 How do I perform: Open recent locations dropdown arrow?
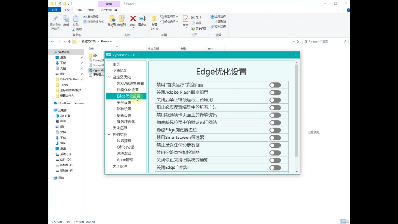point(65,42)
